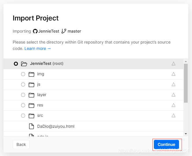The image size is (192, 156).
Task: Choose the res directory radio button
Action: point(23,105)
